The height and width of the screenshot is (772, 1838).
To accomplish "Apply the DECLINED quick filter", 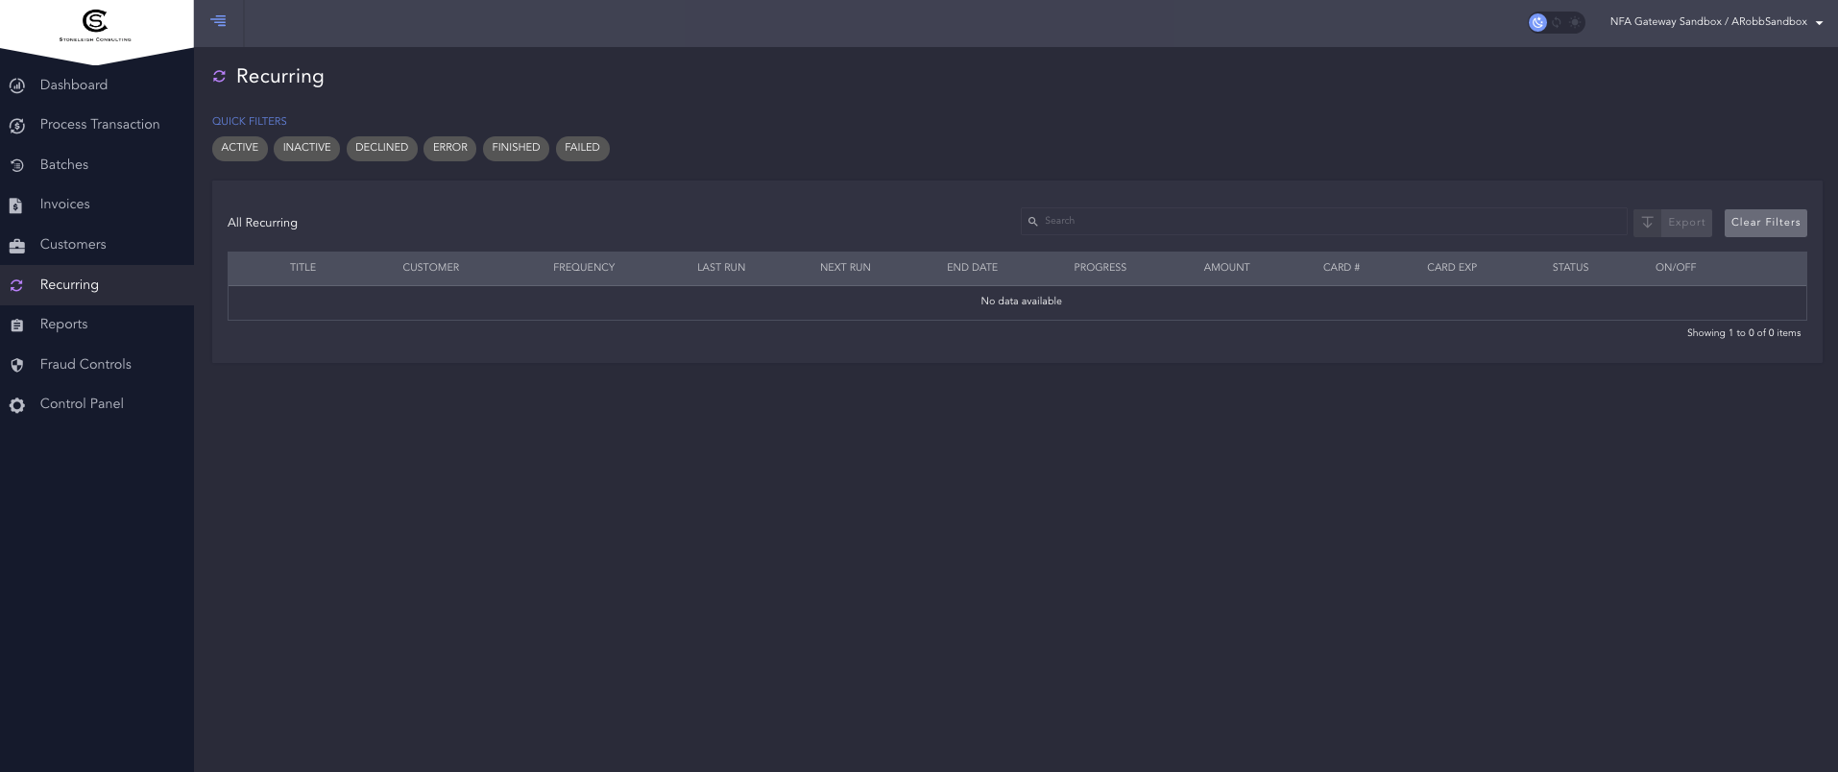I will pos(381,148).
